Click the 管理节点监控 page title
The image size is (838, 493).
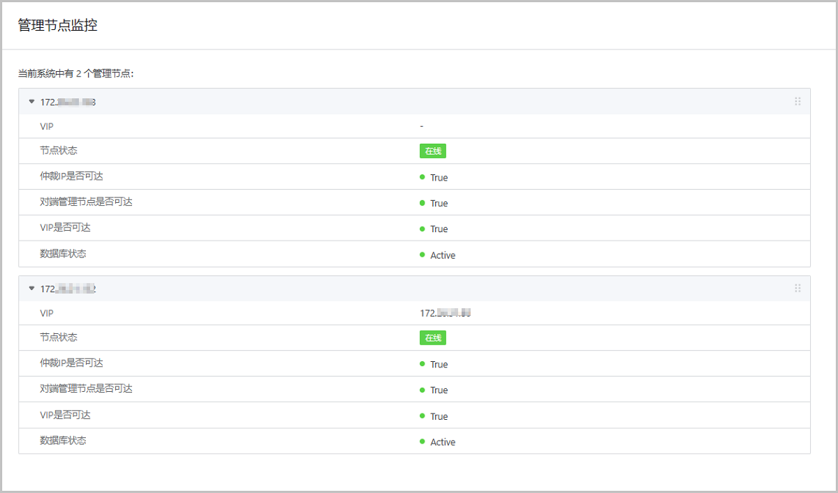[57, 26]
